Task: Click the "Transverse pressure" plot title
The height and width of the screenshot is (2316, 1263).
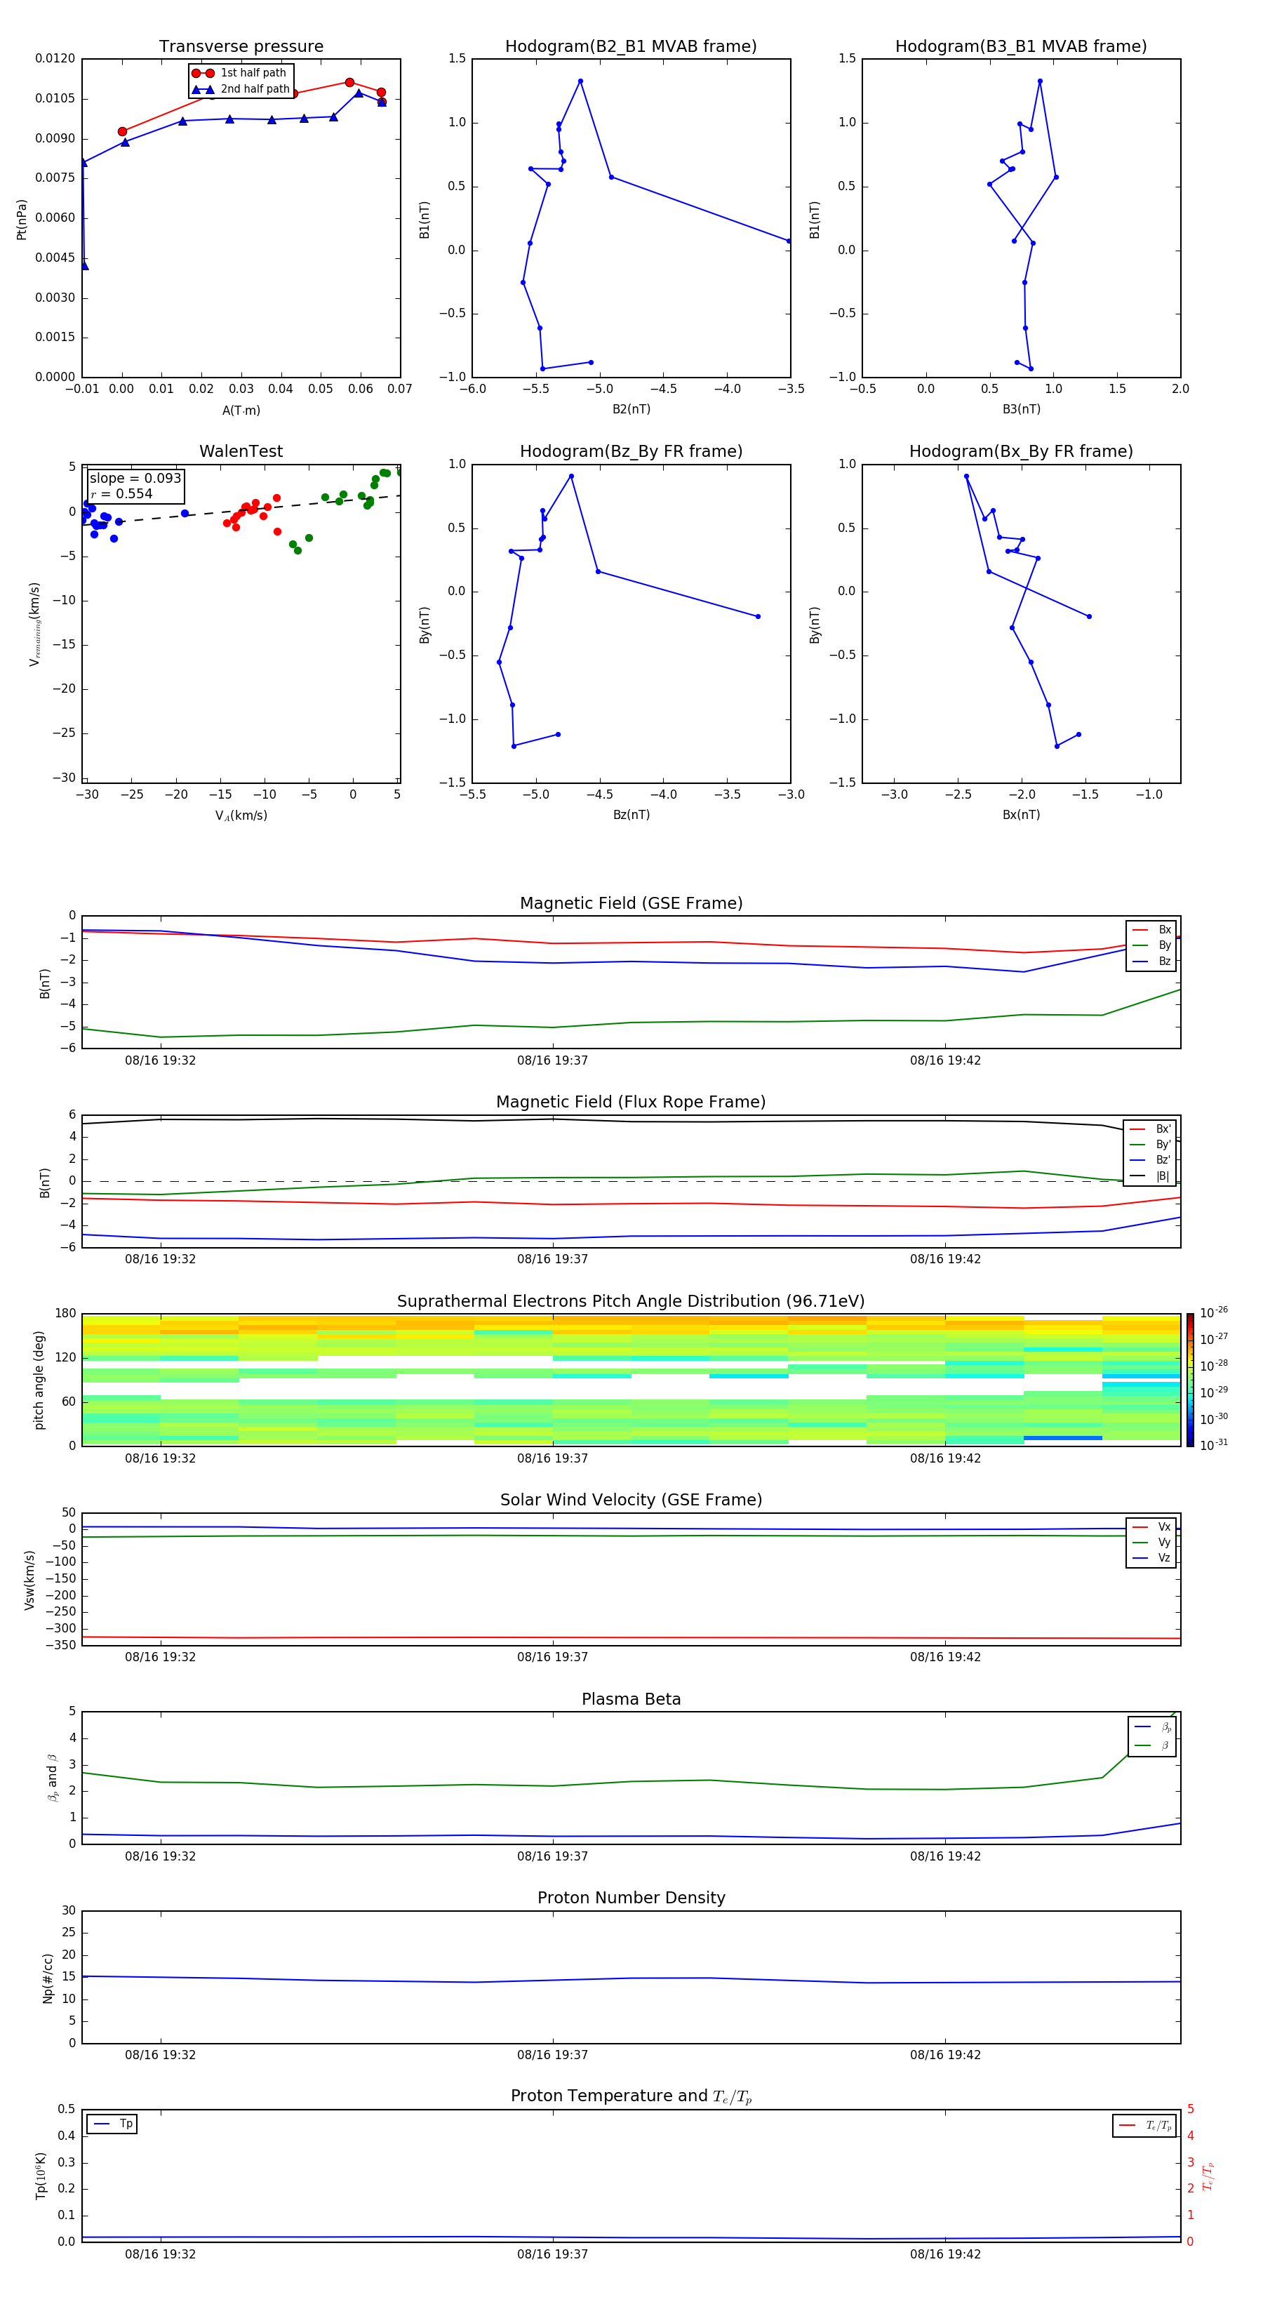Action: point(241,47)
